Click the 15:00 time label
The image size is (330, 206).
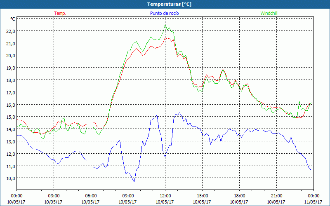(x=202, y=196)
